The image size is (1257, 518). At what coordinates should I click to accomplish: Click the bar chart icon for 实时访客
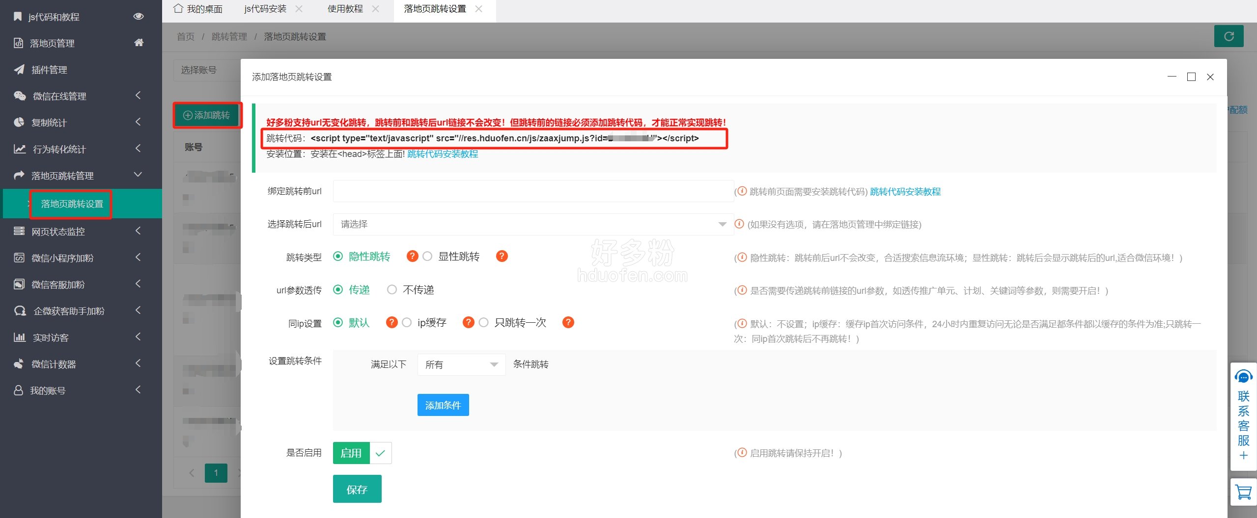click(20, 337)
